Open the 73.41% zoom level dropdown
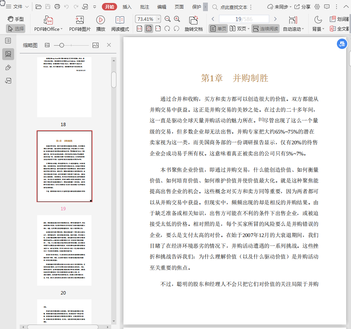 [159, 19]
